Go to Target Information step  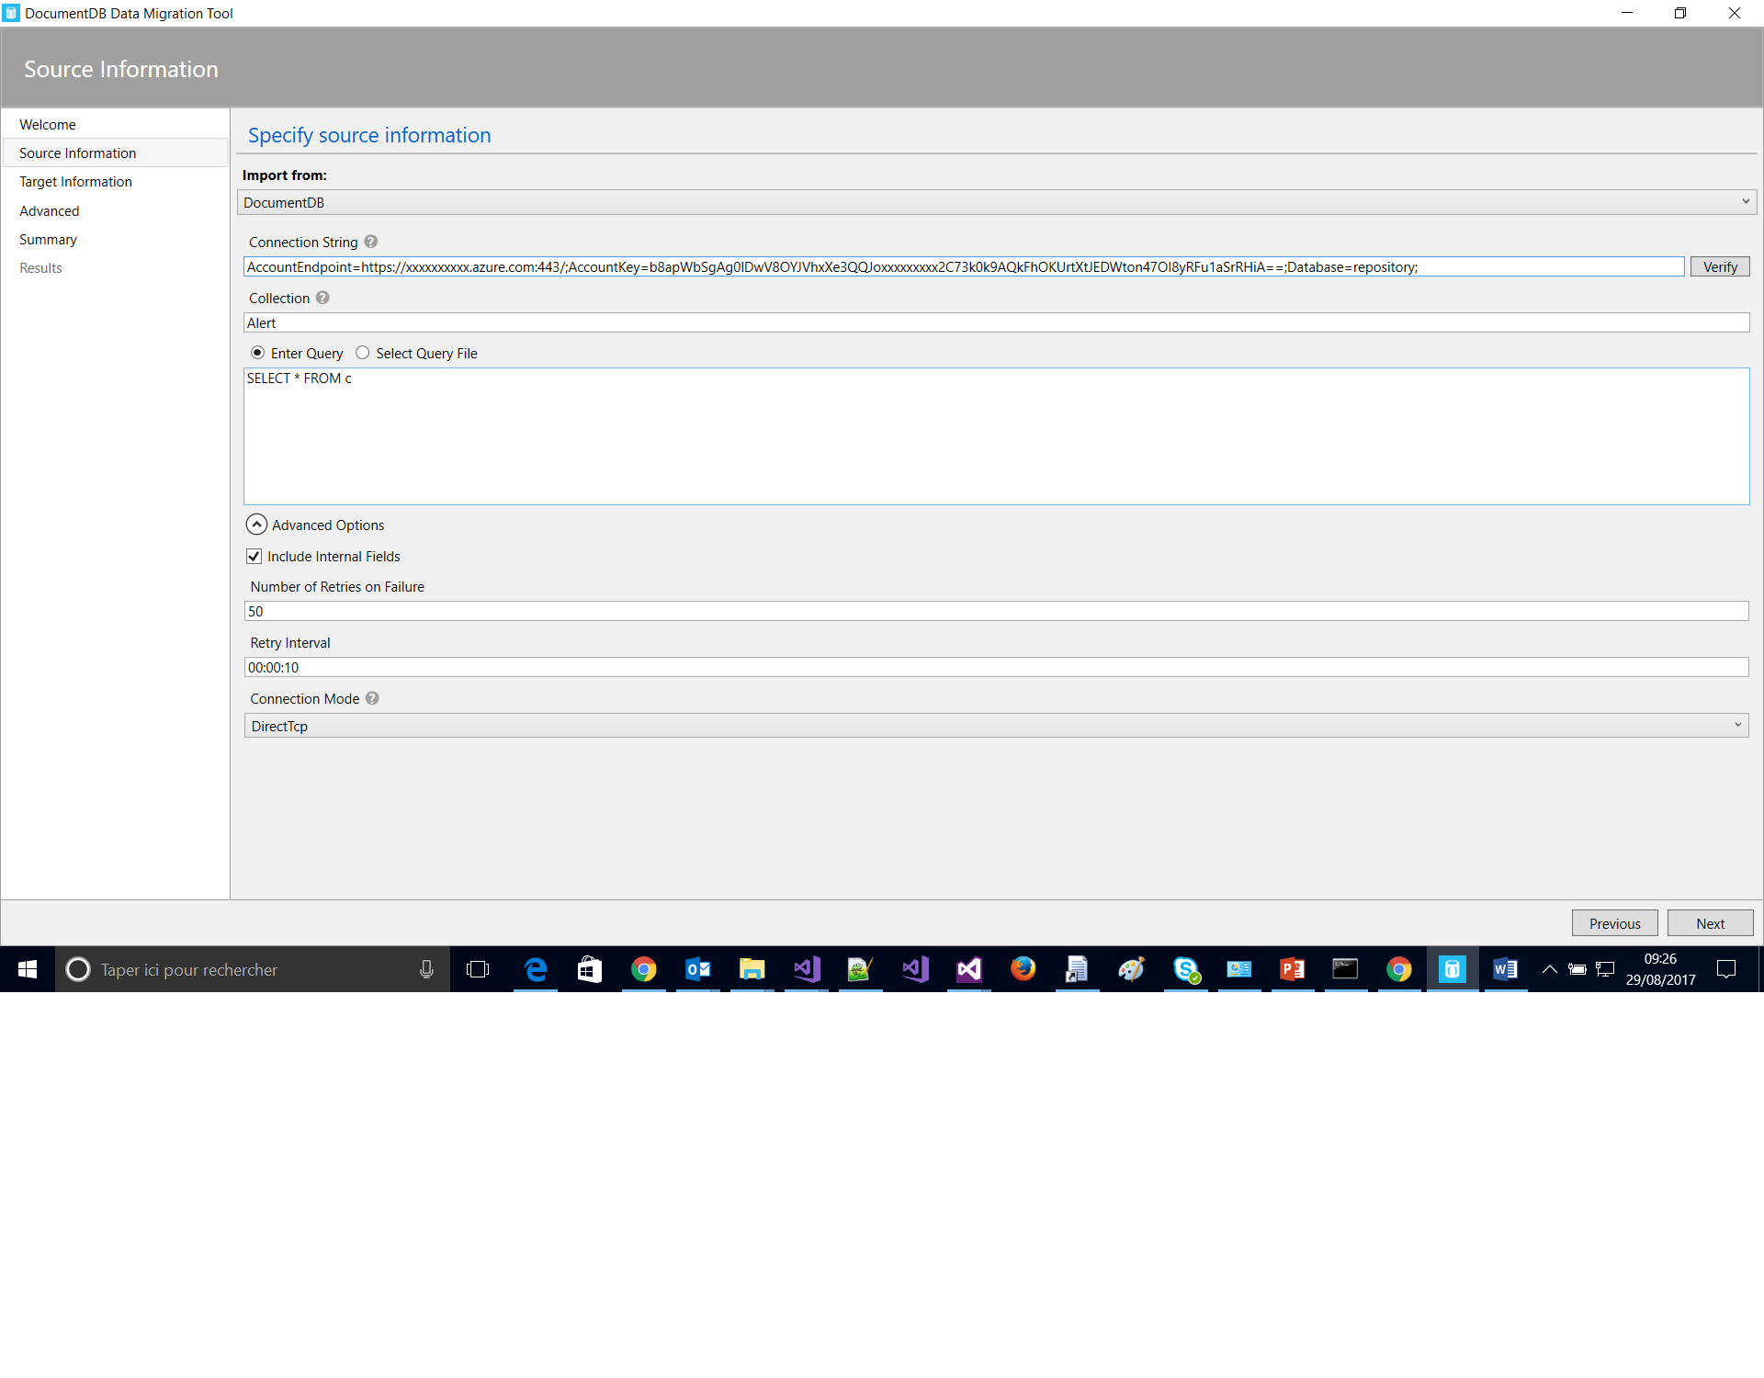click(75, 182)
